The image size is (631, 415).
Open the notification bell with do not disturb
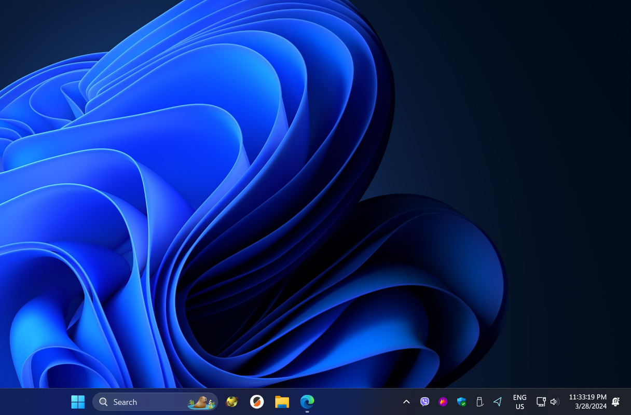click(x=616, y=402)
